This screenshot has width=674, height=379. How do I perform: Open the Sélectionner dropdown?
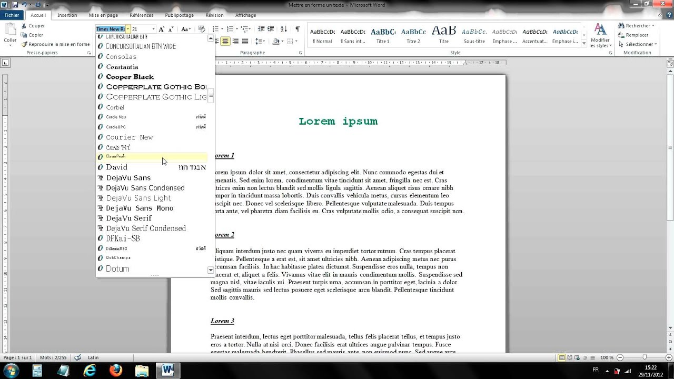(638, 44)
